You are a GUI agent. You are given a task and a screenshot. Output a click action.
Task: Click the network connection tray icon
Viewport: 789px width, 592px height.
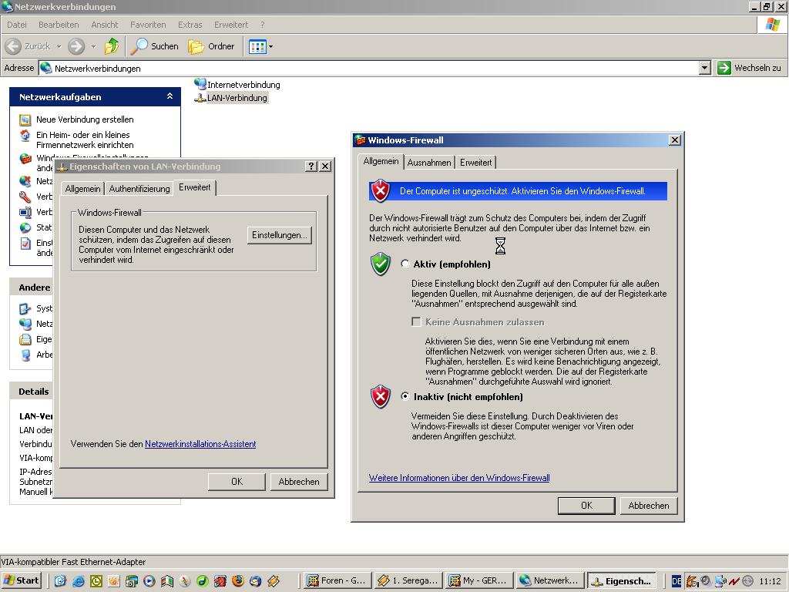[720, 581]
